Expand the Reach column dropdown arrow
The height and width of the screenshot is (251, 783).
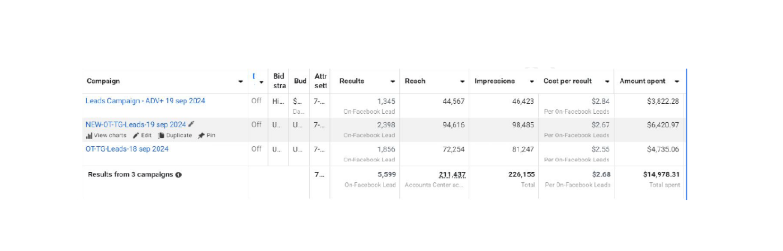click(x=462, y=81)
